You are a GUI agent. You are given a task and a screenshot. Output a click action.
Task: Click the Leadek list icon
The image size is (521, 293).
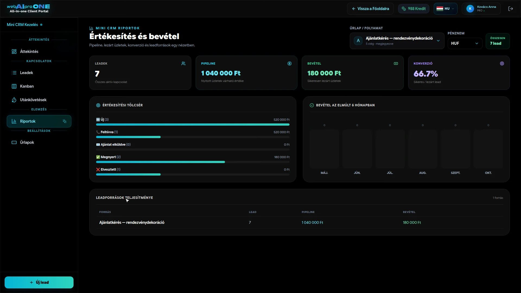pos(14,73)
